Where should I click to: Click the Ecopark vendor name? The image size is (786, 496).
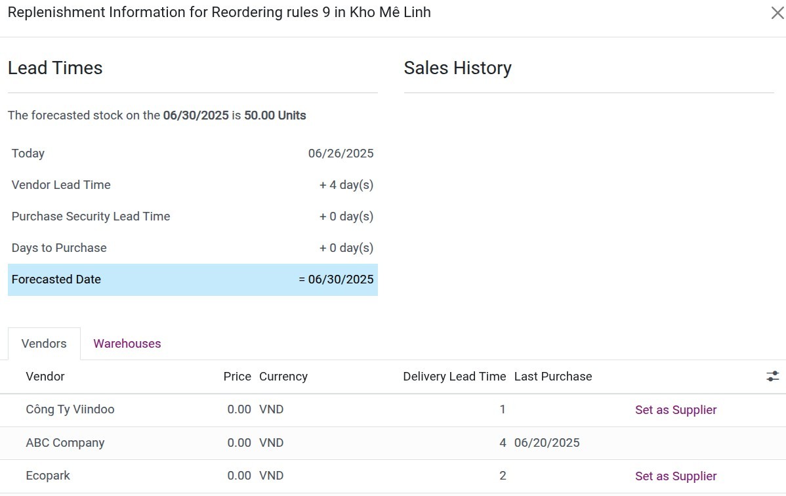click(48, 476)
